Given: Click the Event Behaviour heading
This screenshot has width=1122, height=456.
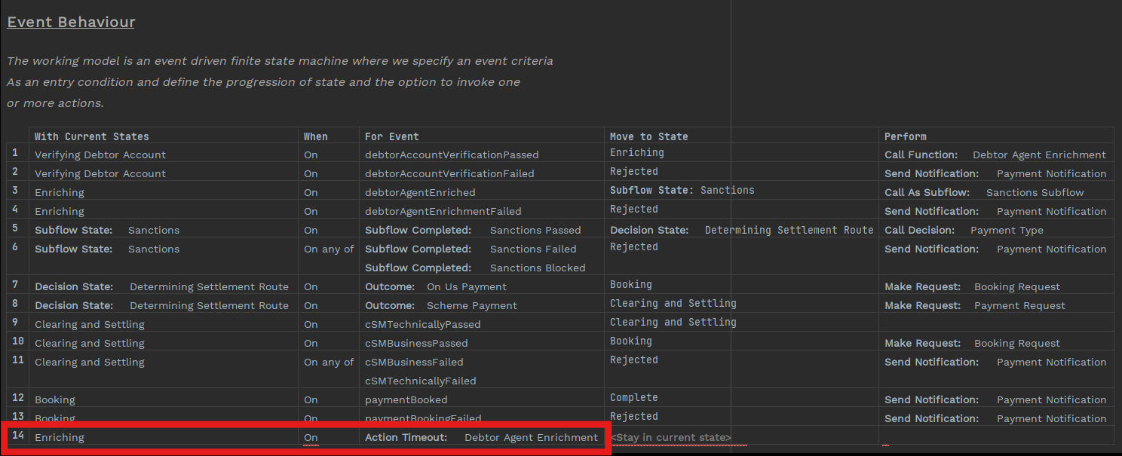Looking at the screenshot, I should (x=71, y=22).
